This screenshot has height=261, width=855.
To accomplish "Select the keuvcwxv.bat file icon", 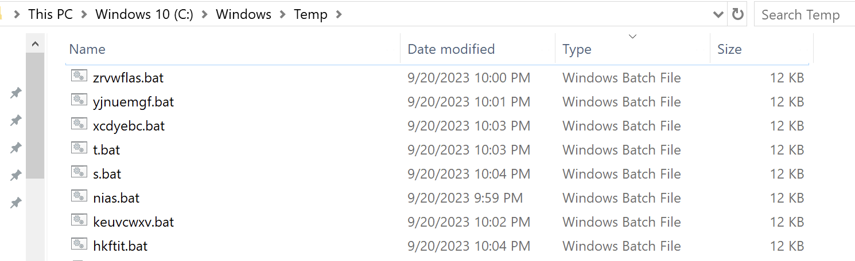I will coord(79,220).
